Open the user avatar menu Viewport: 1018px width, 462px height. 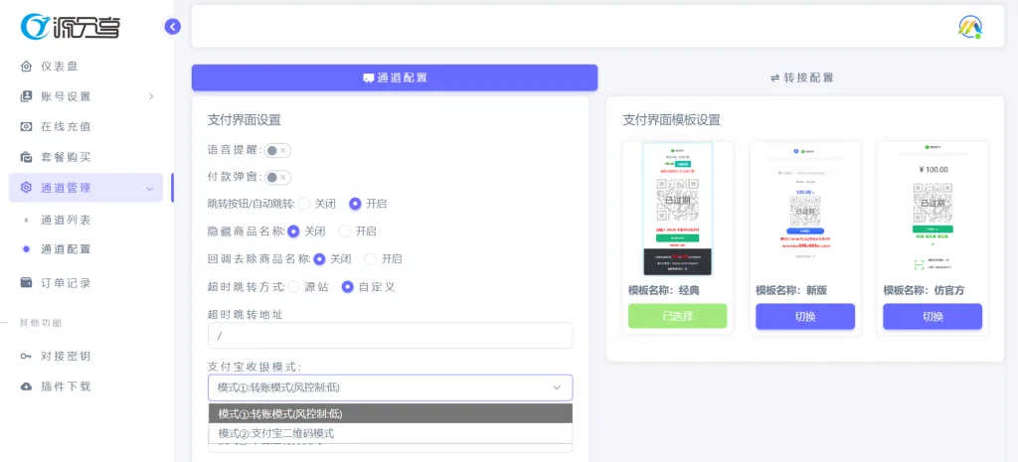970,27
